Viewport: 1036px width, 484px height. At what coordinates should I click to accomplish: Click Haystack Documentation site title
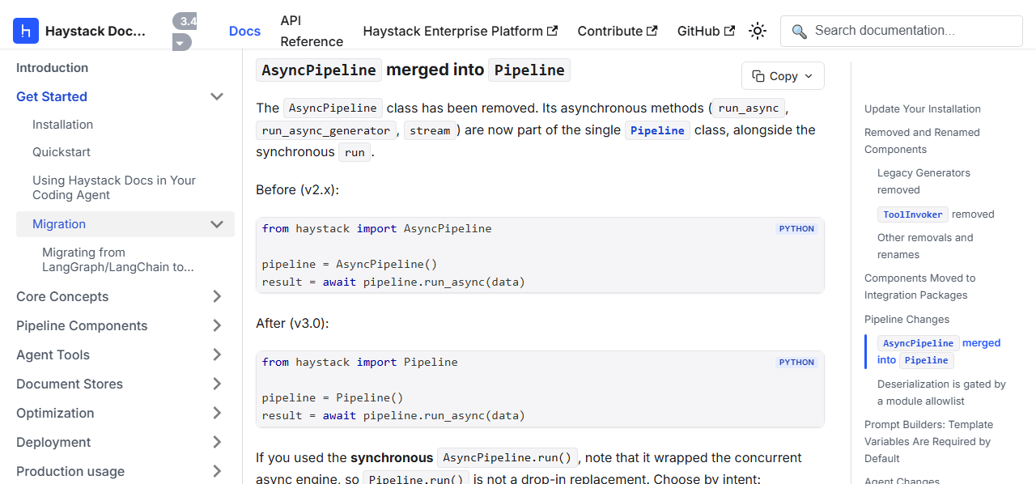pyautogui.click(x=96, y=31)
